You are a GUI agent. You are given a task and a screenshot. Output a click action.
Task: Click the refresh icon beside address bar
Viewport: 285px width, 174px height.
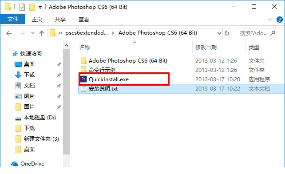227,33
